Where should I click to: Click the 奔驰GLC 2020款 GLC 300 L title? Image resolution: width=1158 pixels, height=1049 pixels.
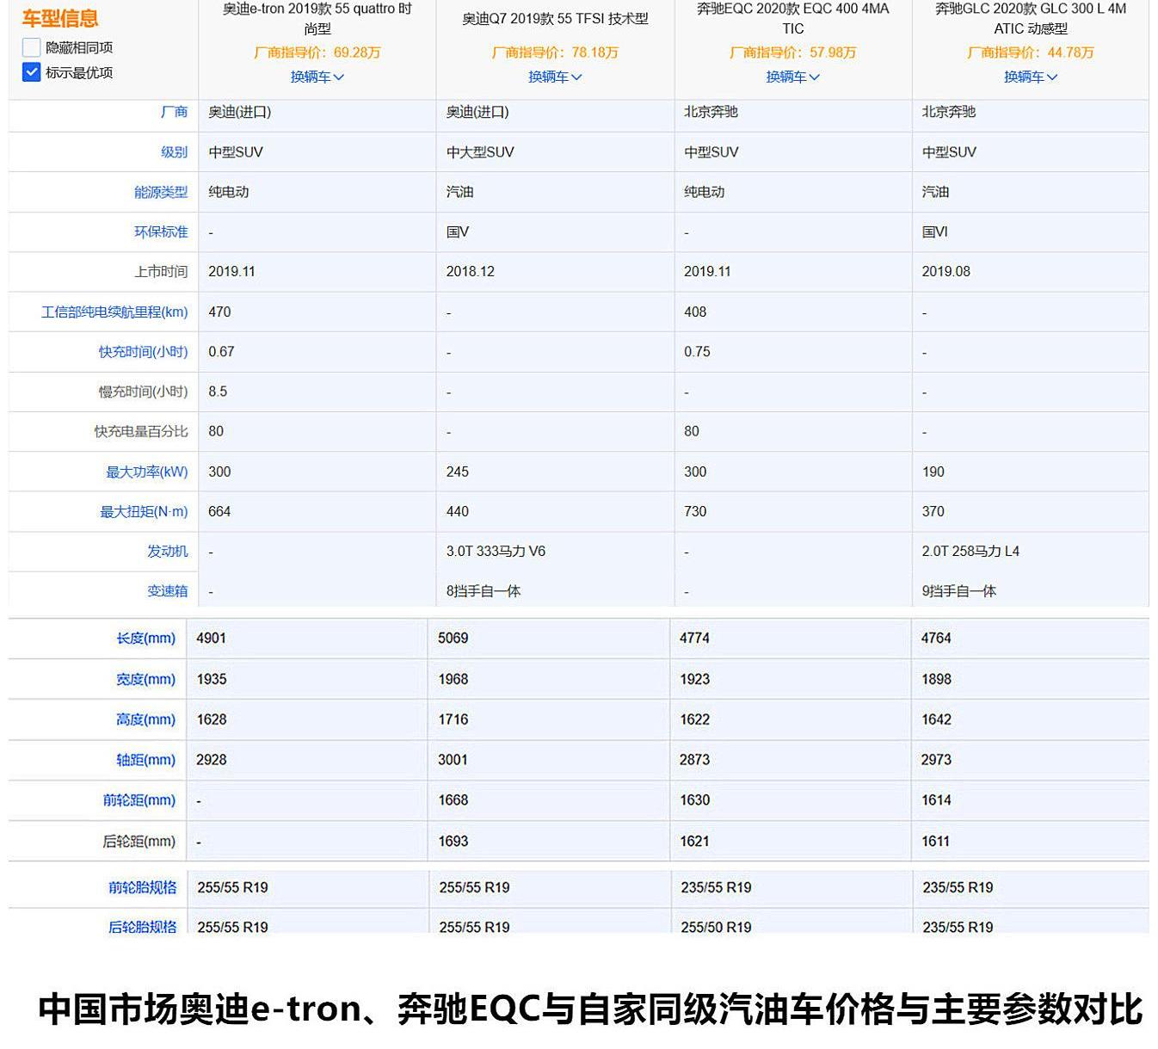[1031, 18]
